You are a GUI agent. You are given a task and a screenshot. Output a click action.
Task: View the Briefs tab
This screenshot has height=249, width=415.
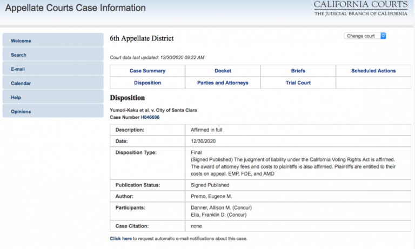point(298,71)
